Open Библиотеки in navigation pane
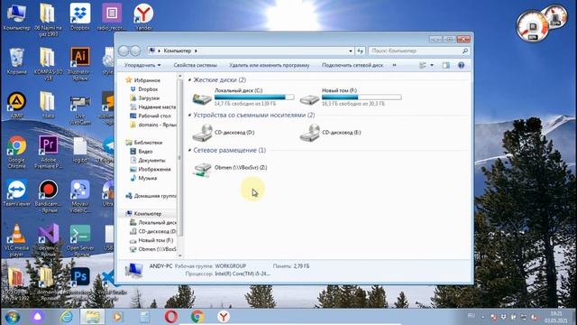Viewport: 577px width, 325px height. click(148, 143)
